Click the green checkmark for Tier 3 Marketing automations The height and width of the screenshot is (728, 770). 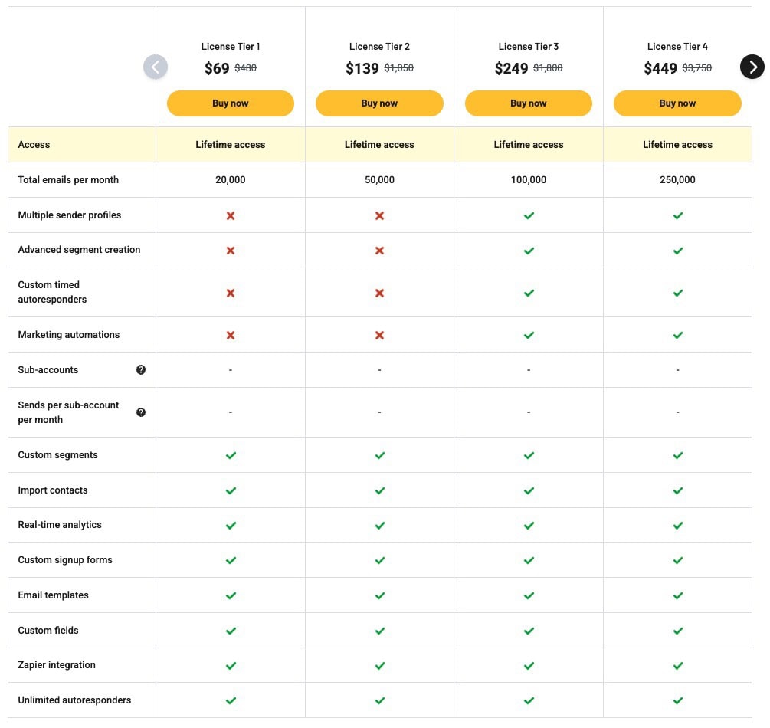click(x=528, y=335)
